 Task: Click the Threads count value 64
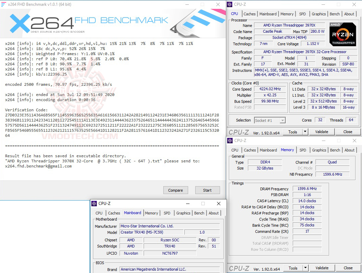point(351,120)
